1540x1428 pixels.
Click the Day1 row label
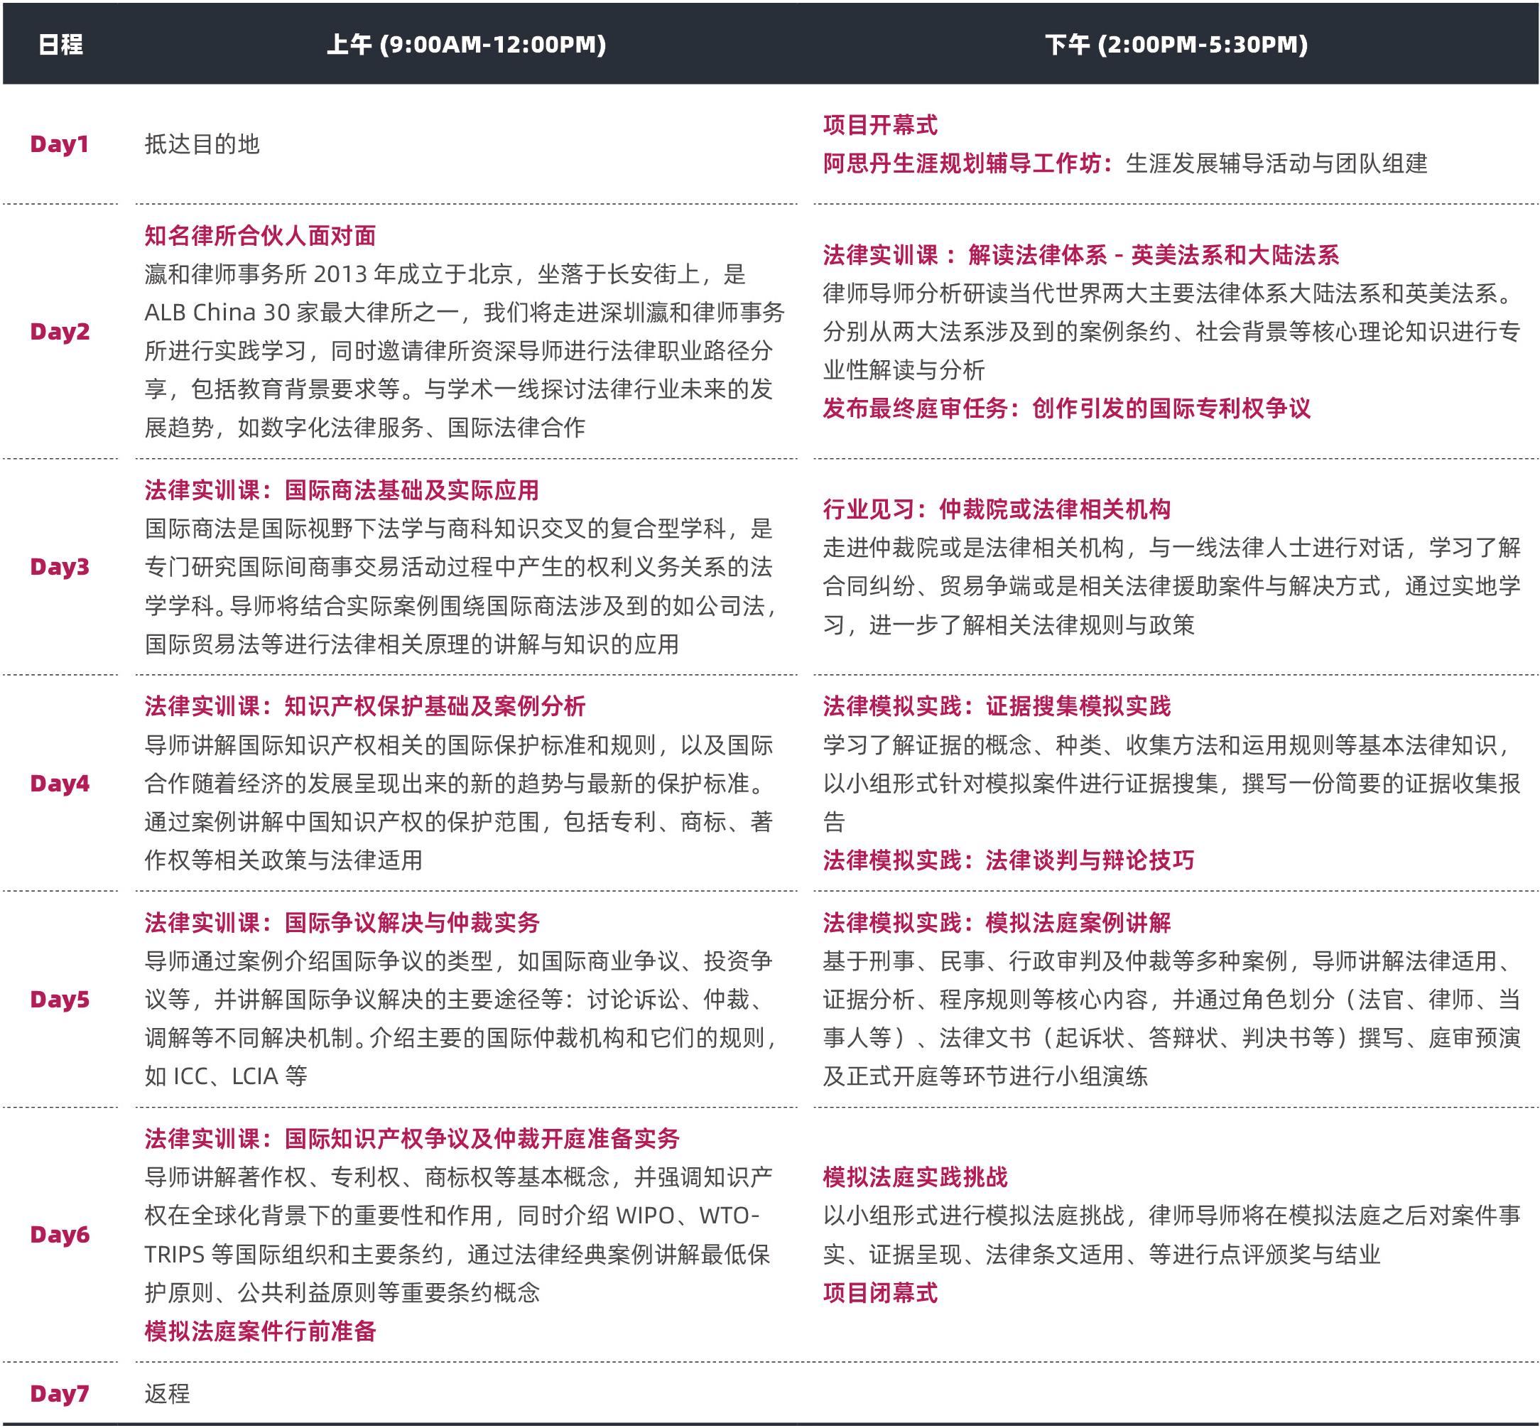(60, 144)
